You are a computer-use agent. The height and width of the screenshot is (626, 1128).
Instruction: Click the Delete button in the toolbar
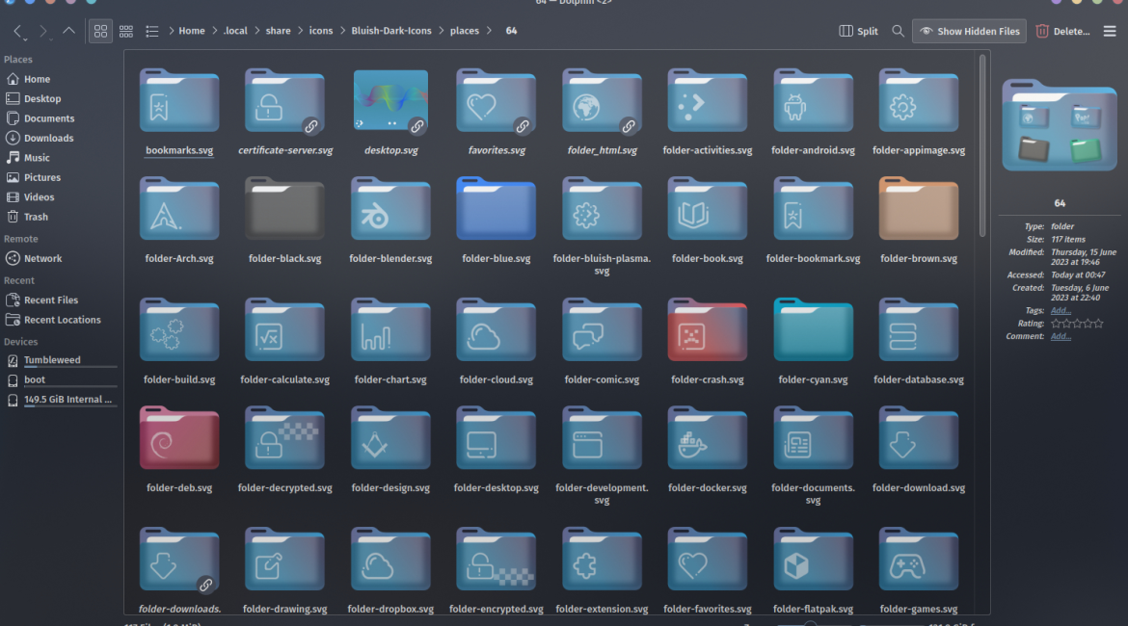click(1062, 31)
